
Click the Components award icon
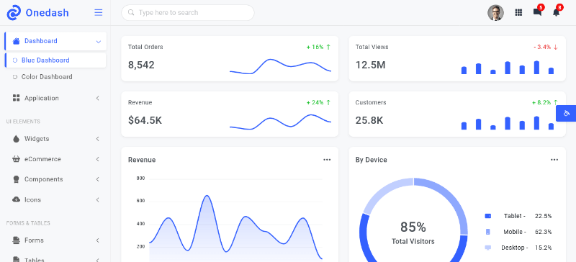pos(16,179)
